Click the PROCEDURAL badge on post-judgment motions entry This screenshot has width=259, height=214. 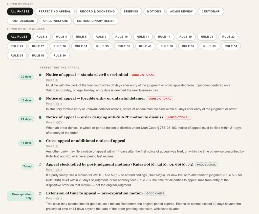[x=206, y=164]
